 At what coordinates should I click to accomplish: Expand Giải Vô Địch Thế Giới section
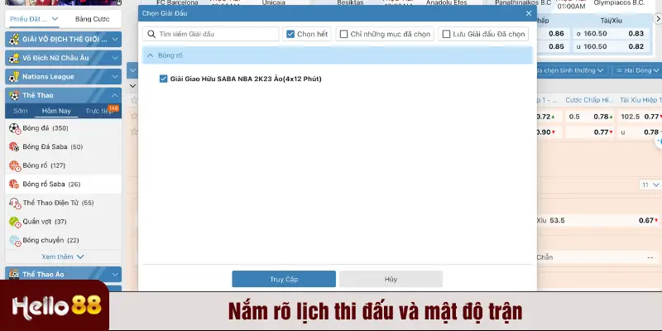pos(115,39)
